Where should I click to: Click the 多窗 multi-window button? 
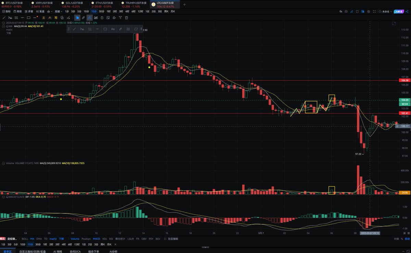pyautogui.click(x=29, y=11)
